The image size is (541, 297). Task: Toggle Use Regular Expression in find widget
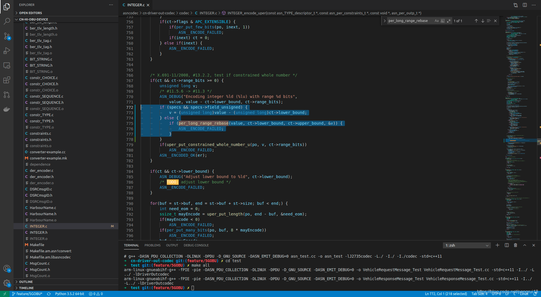click(x=449, y=21)
